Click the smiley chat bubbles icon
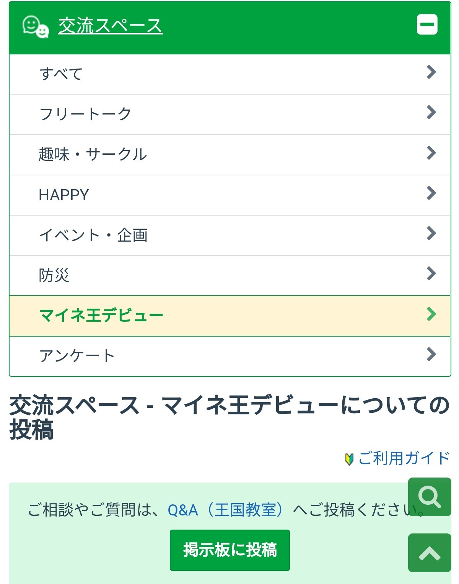459x584 pixels. pos(36,27)
